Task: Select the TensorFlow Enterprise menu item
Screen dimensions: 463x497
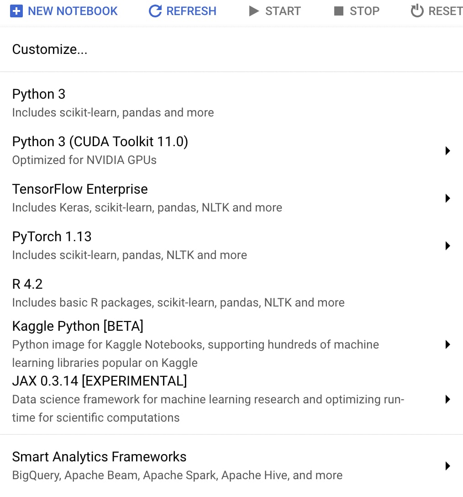Action: pos(231,198)
